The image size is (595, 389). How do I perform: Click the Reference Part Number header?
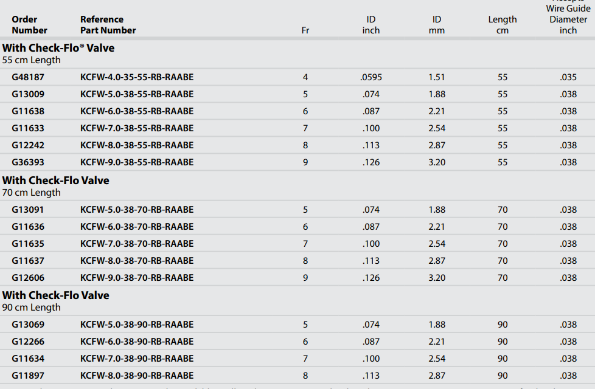coord(108,25)
